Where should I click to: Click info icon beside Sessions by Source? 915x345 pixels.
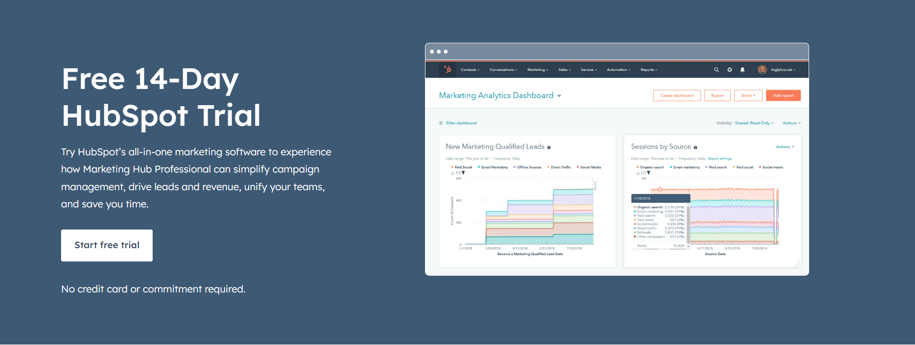tap(695, 147)
